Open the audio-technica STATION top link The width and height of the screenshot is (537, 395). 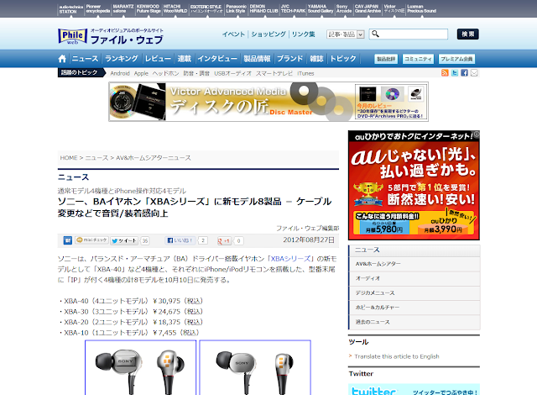[x=70, y=9]
